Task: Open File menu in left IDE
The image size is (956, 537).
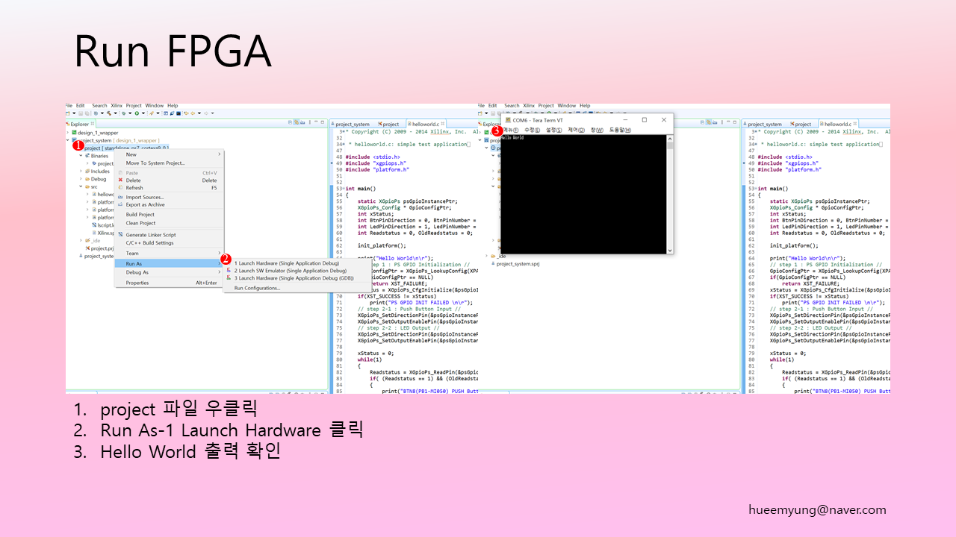Action: point(69,106)
